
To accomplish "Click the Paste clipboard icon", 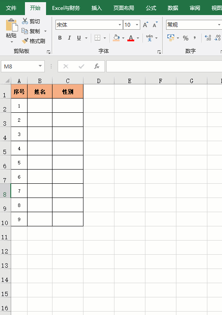I will 12,25.
